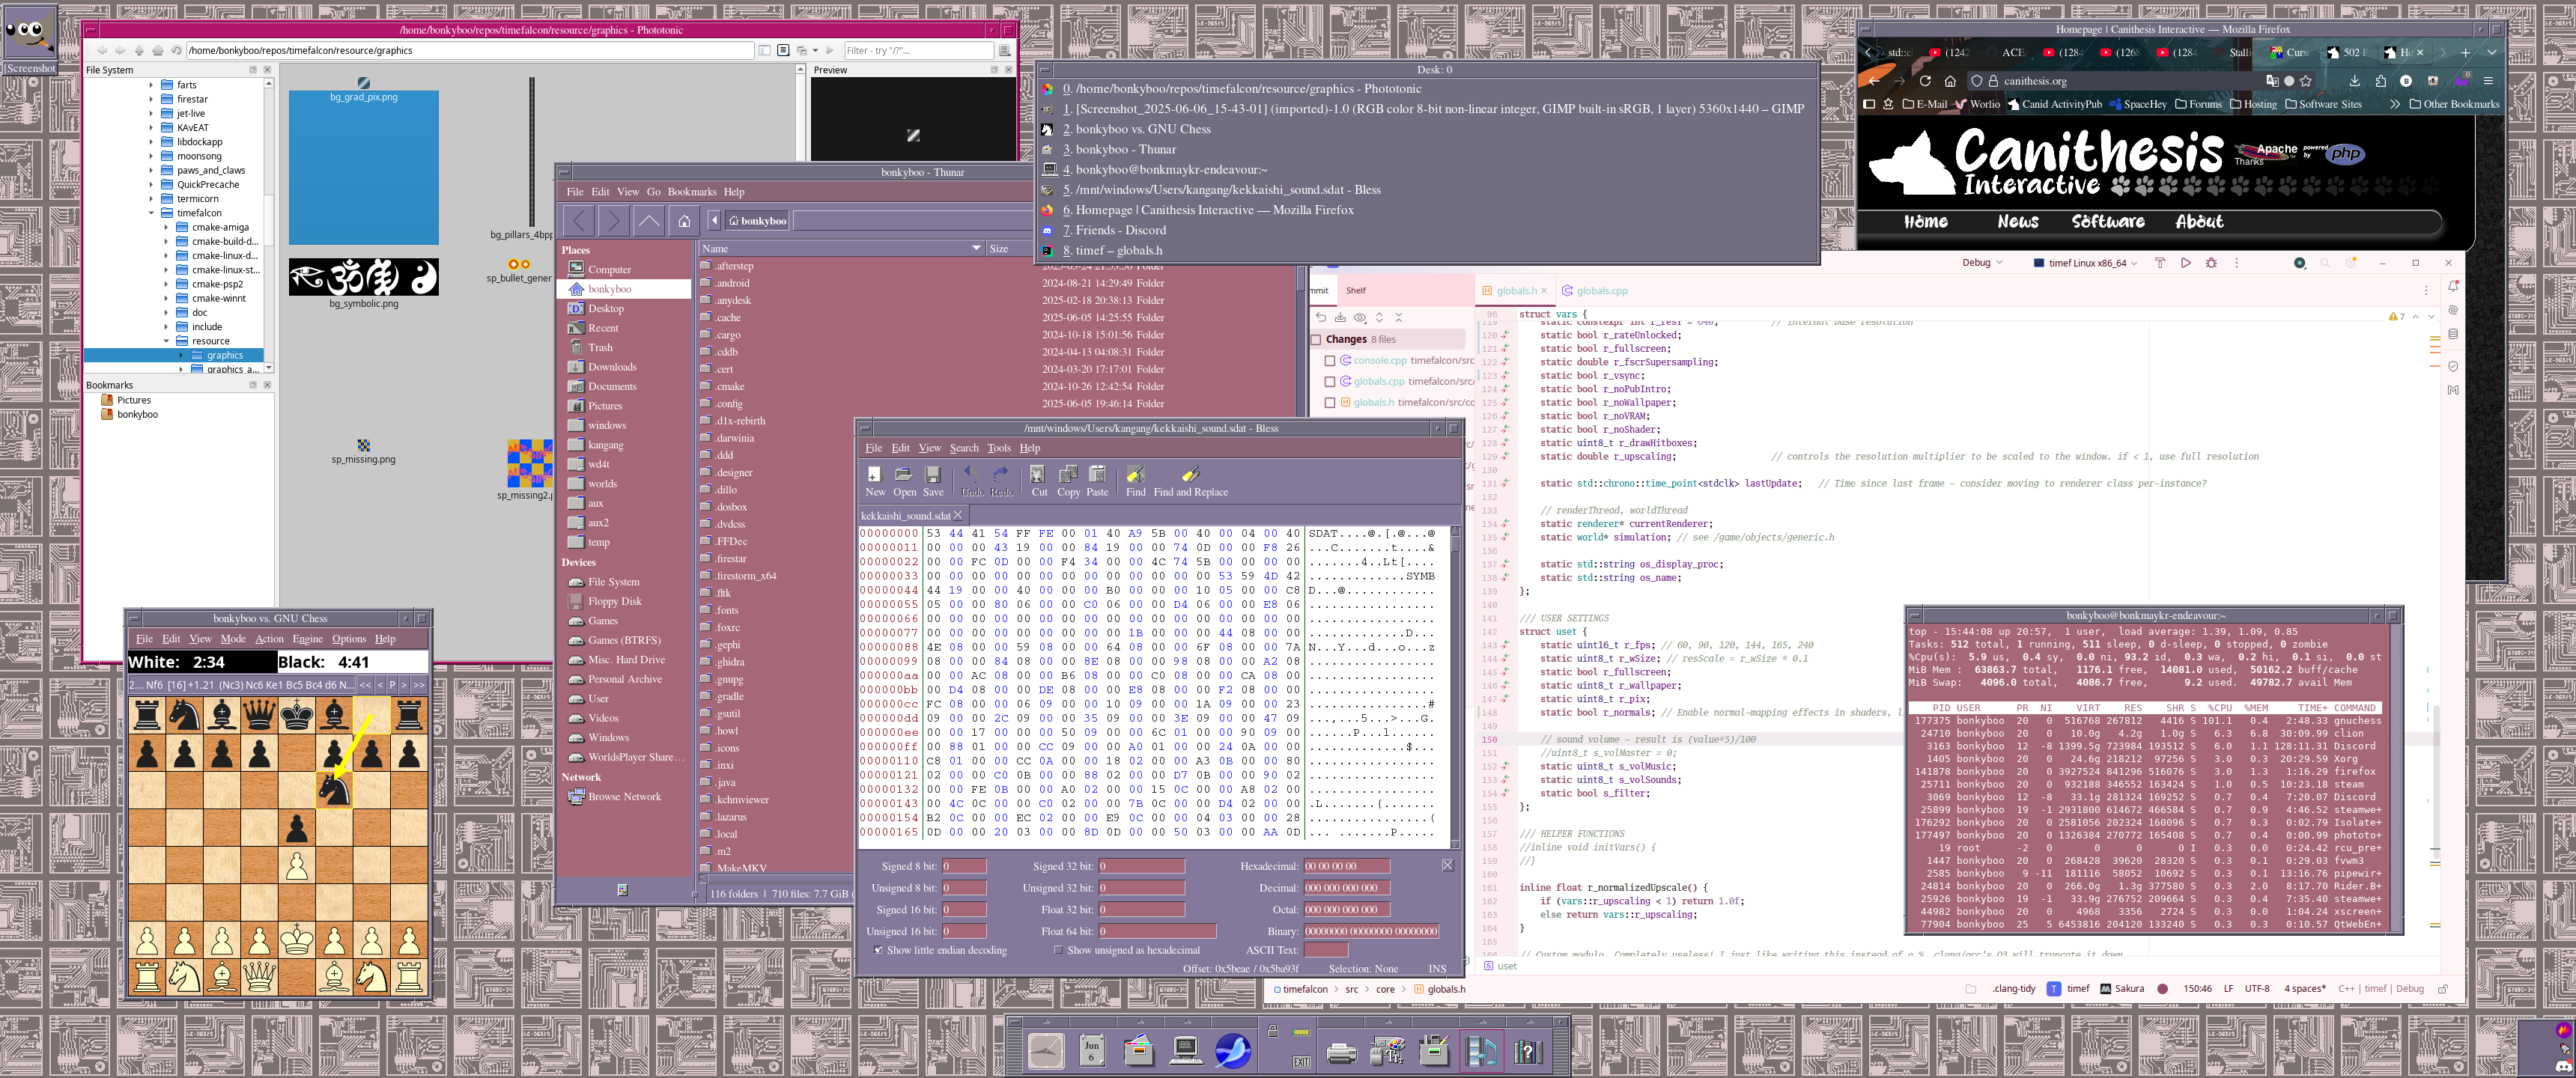Click the rollback arrow in the Commit panel
Viewport: 2576px width, 1078px height.
pyautogui.click(x=1321, y=317)
